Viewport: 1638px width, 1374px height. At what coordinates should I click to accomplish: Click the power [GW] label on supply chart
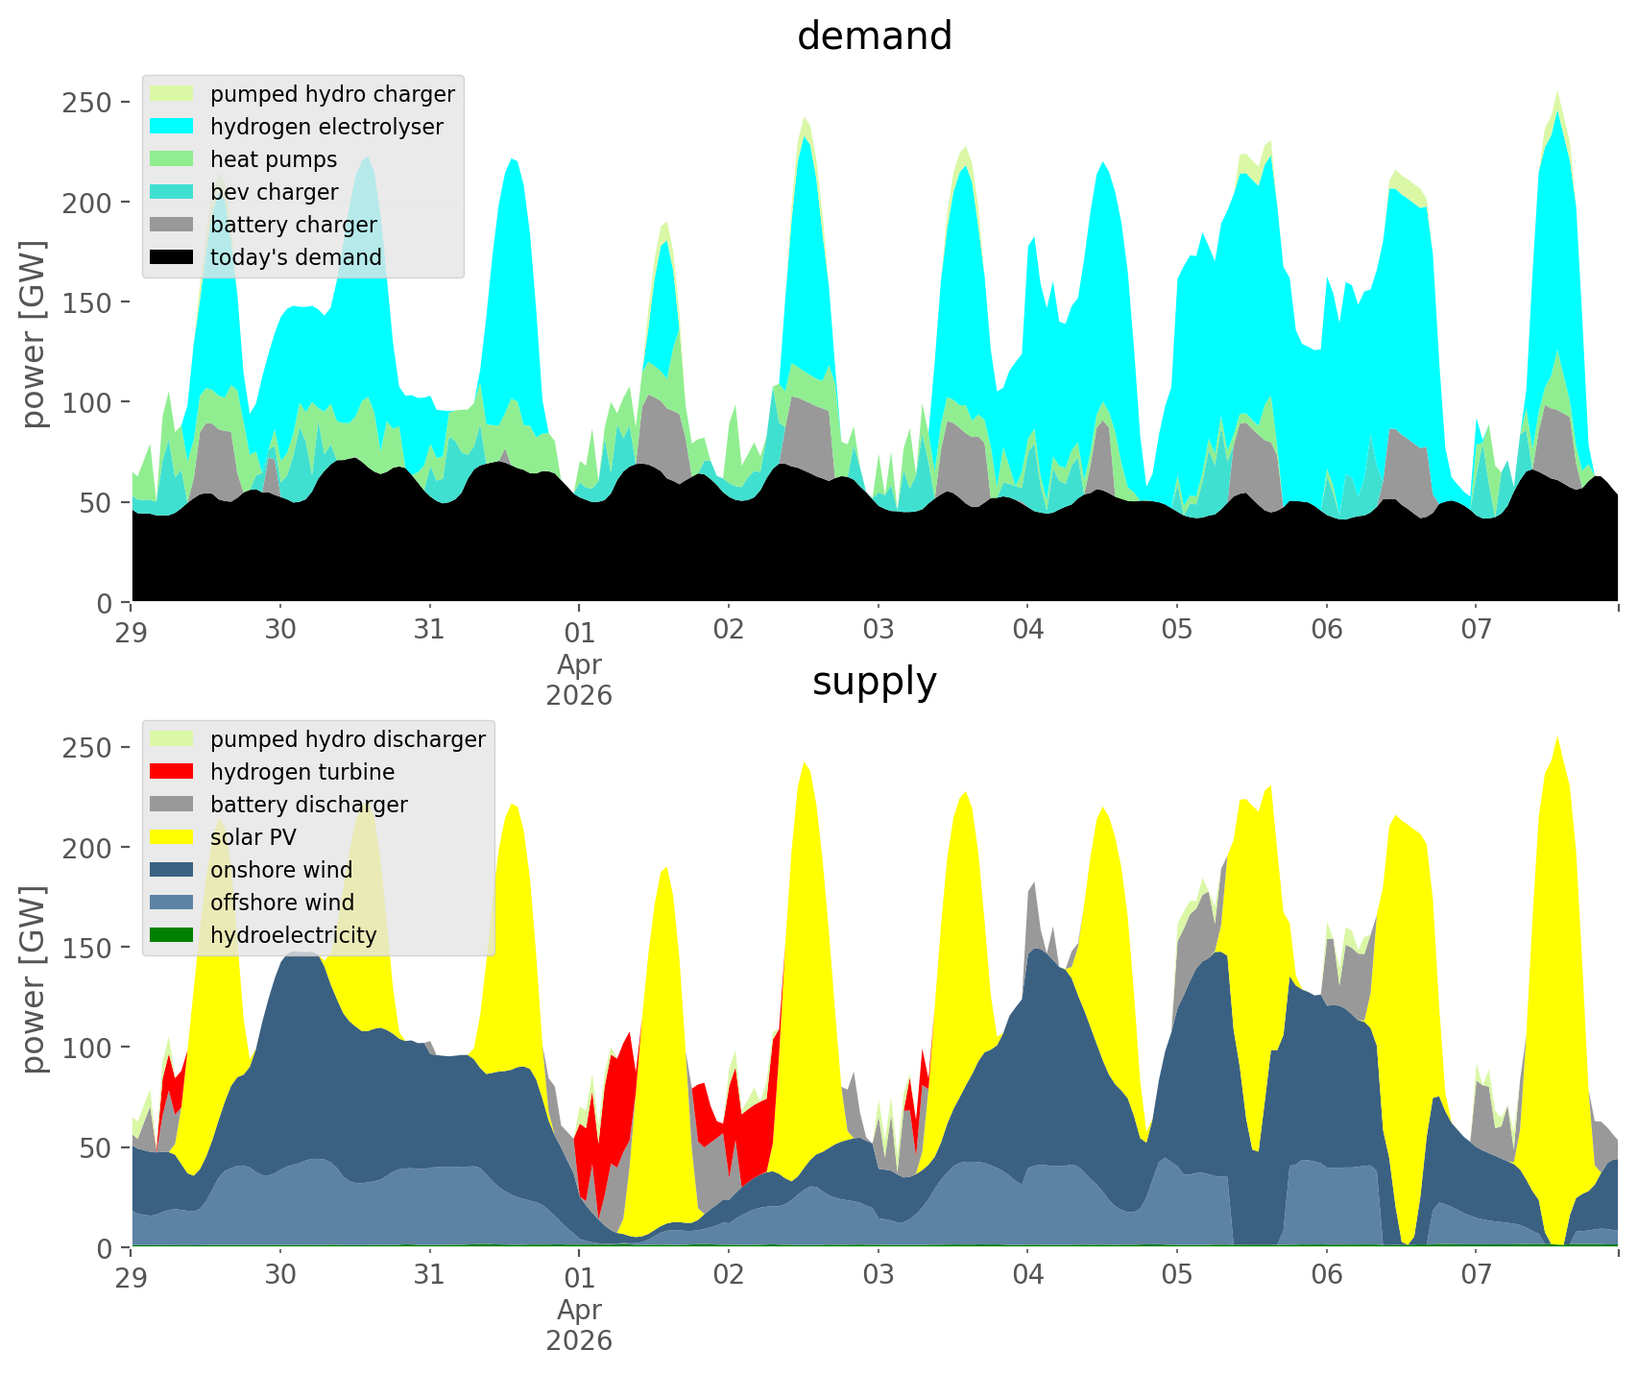click(x=34, y=979)
